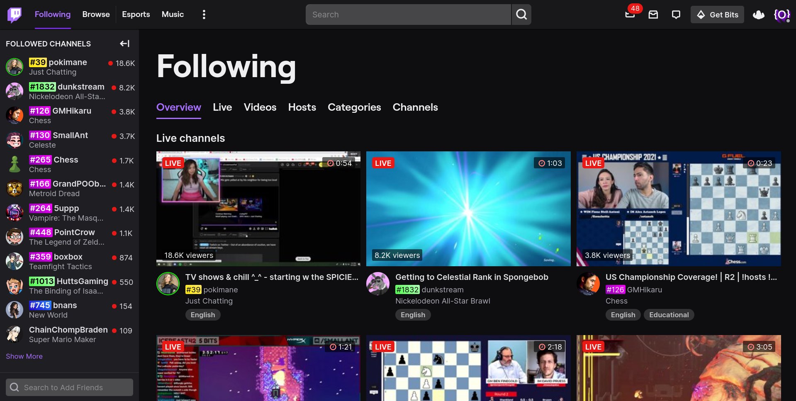Click GMHikaru's avatar in the sidebar

[15, 115]
